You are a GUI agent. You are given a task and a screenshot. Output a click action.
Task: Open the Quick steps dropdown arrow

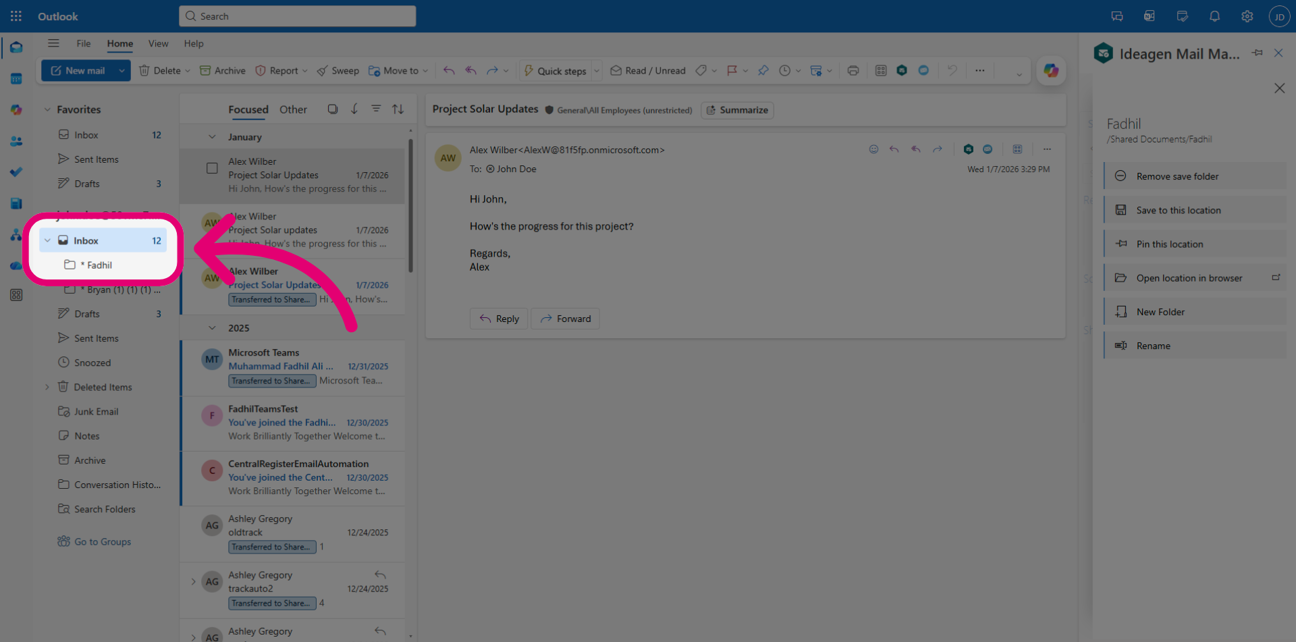596,70
